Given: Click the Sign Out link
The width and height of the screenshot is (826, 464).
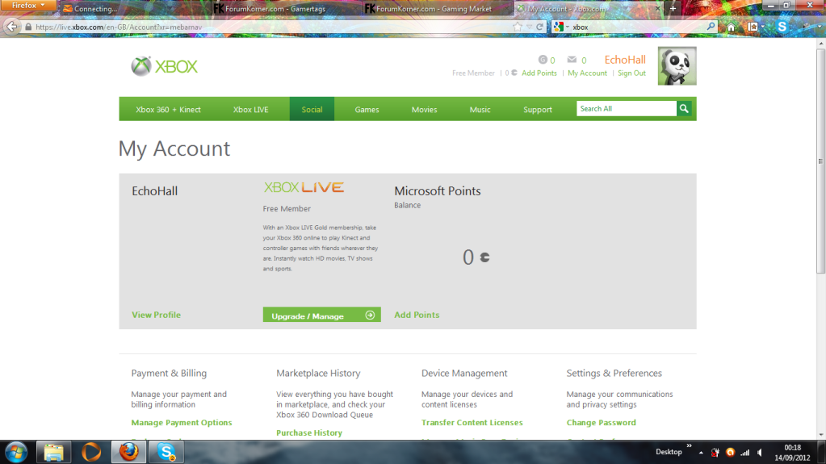Looking at the screenshot, I should [631, 73].
